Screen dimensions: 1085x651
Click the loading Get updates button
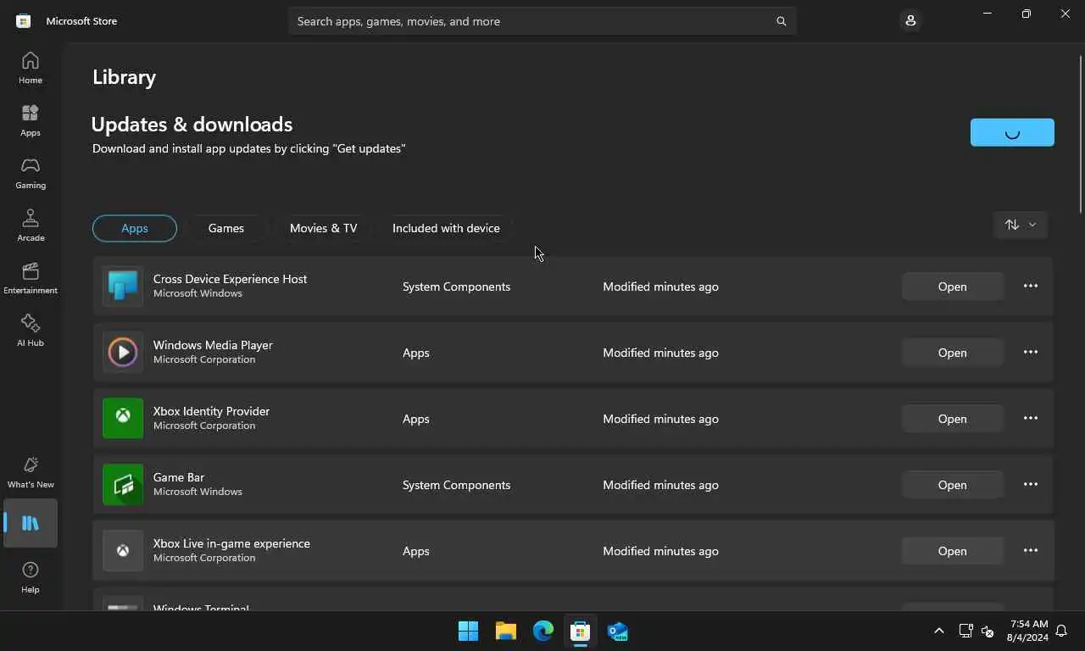click(1012, 132)
